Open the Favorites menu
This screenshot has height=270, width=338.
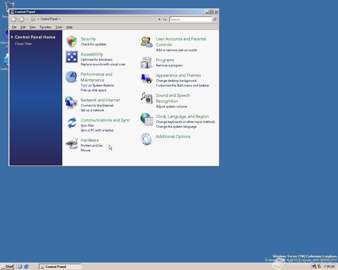45,27
